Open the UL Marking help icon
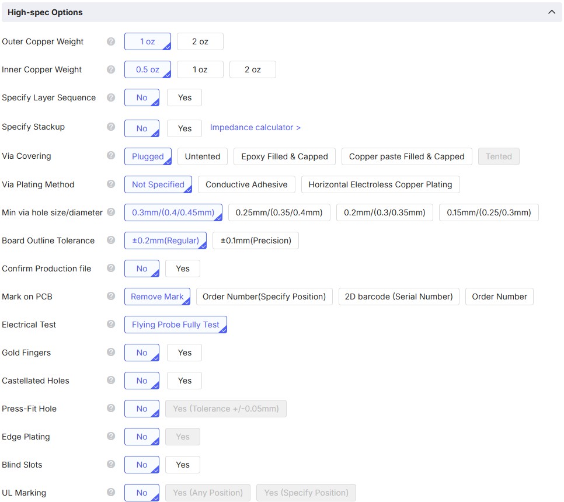The image size is (564, 502). (110, 493)
